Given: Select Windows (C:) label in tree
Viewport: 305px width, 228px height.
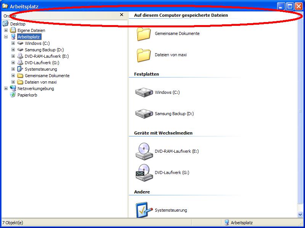Looking at the screenshot, I should [x=37, y=43].
